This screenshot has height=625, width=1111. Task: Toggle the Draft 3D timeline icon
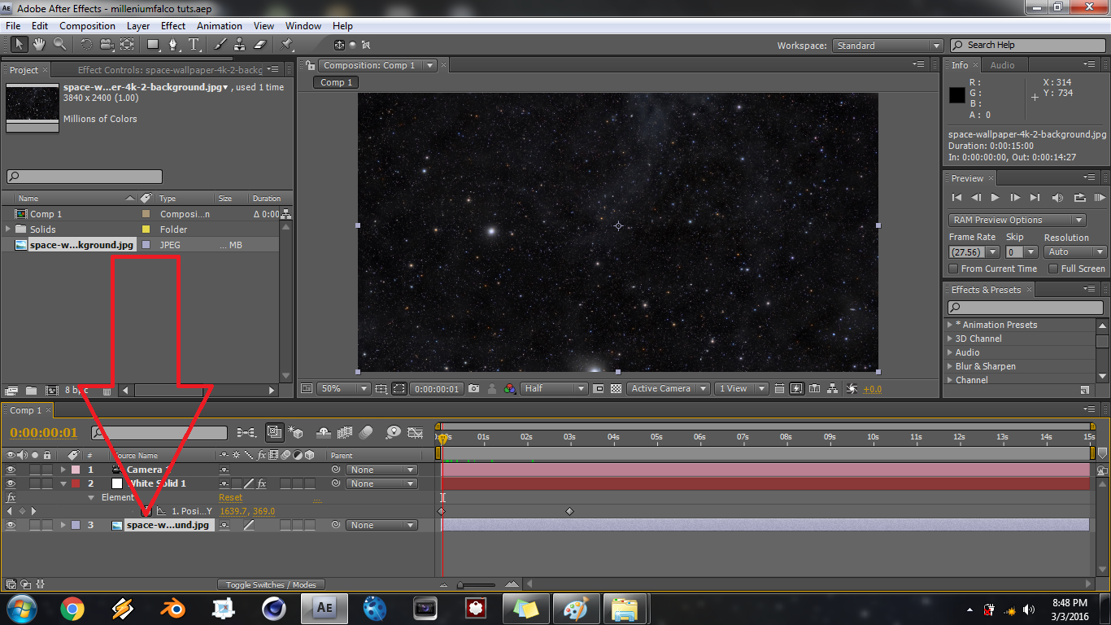[x=295, y=432]
